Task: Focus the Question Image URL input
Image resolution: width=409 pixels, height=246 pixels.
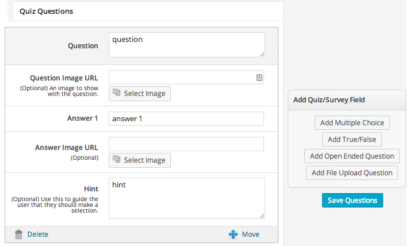Action: 186,78
